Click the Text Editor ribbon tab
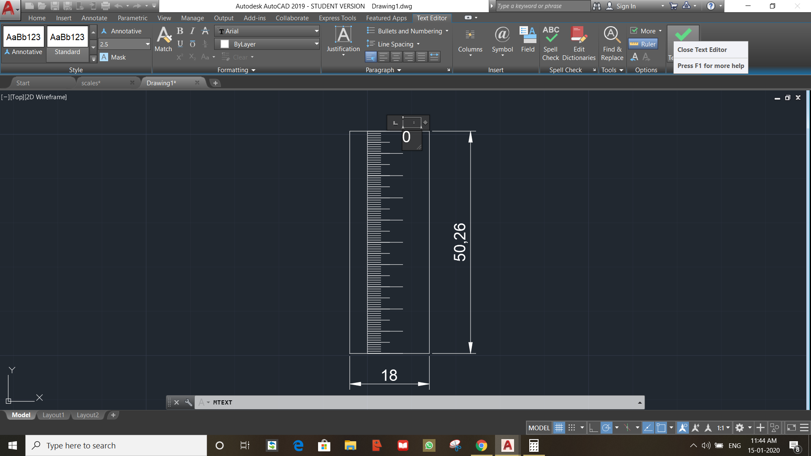 [432, 18]
